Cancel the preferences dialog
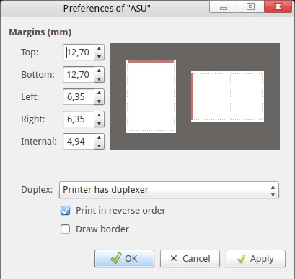The image size is (295, 279). pyautogui.click(x=190, y=258)
